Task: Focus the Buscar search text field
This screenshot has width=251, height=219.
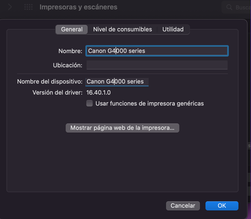Action: pos(242,7)
